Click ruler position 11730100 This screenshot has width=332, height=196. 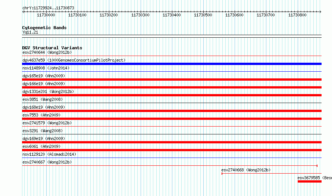tap(77, 15)
